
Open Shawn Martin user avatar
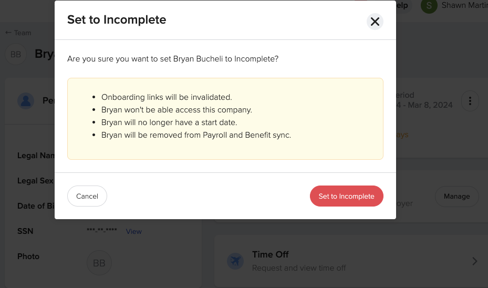pyautogui.click(x=429, y=6)
